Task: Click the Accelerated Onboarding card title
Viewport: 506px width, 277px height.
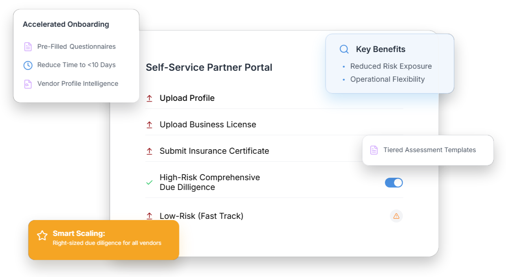Action: [66, 24]
